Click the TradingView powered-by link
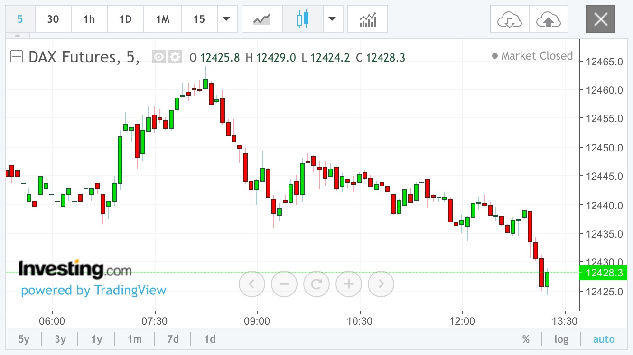The image size is (633, 355). 93,290
